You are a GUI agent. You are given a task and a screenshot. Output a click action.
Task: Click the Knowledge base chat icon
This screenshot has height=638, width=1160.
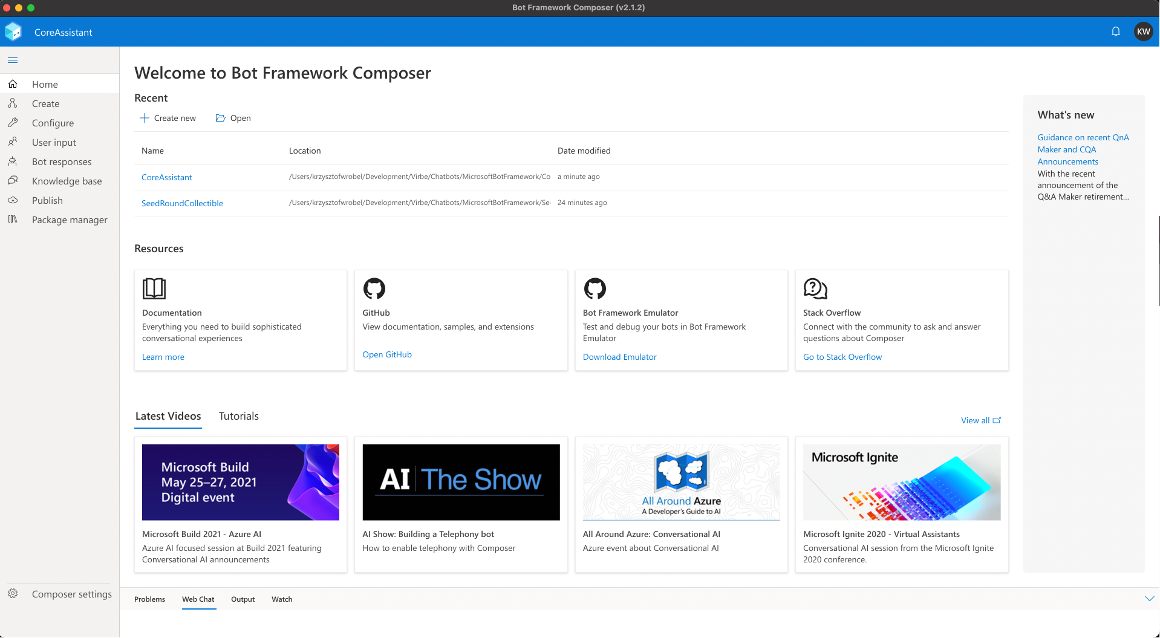[x=13, y=181]
